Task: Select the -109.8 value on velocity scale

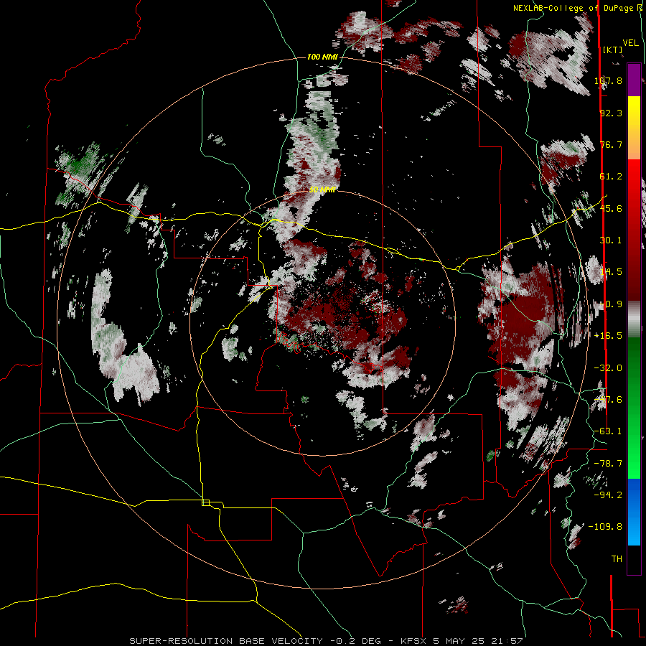Action: tap(605, 527)
